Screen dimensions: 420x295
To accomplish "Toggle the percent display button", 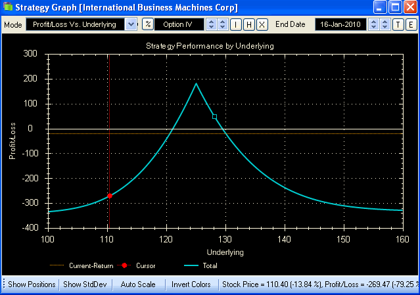I will (148, 24).
